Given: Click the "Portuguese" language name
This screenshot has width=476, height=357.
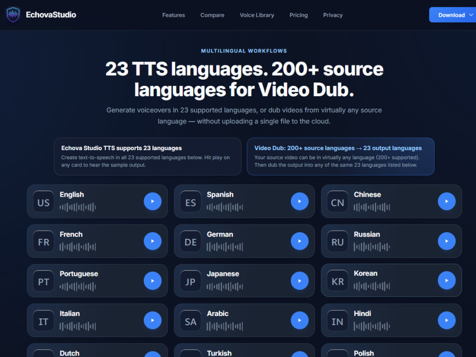Looking at the screenshot, I should click(79, 274).
